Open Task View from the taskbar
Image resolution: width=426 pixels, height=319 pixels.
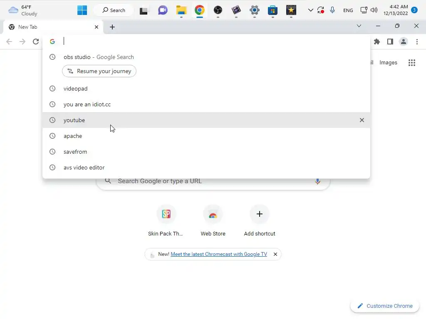[x=144, y=10]
